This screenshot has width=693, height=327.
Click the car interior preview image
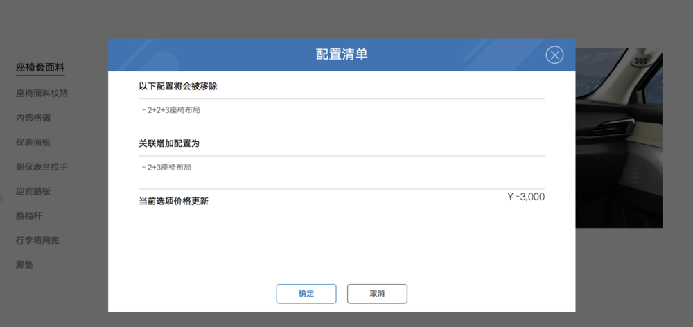click(x=619, y=139)
